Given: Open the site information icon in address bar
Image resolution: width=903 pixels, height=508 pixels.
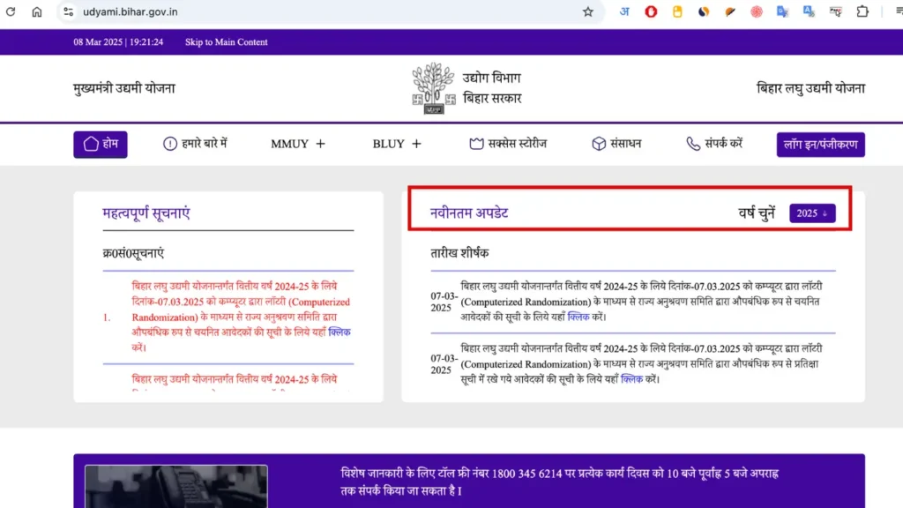Looking at the screenshot, I should (x=68, y=11).
